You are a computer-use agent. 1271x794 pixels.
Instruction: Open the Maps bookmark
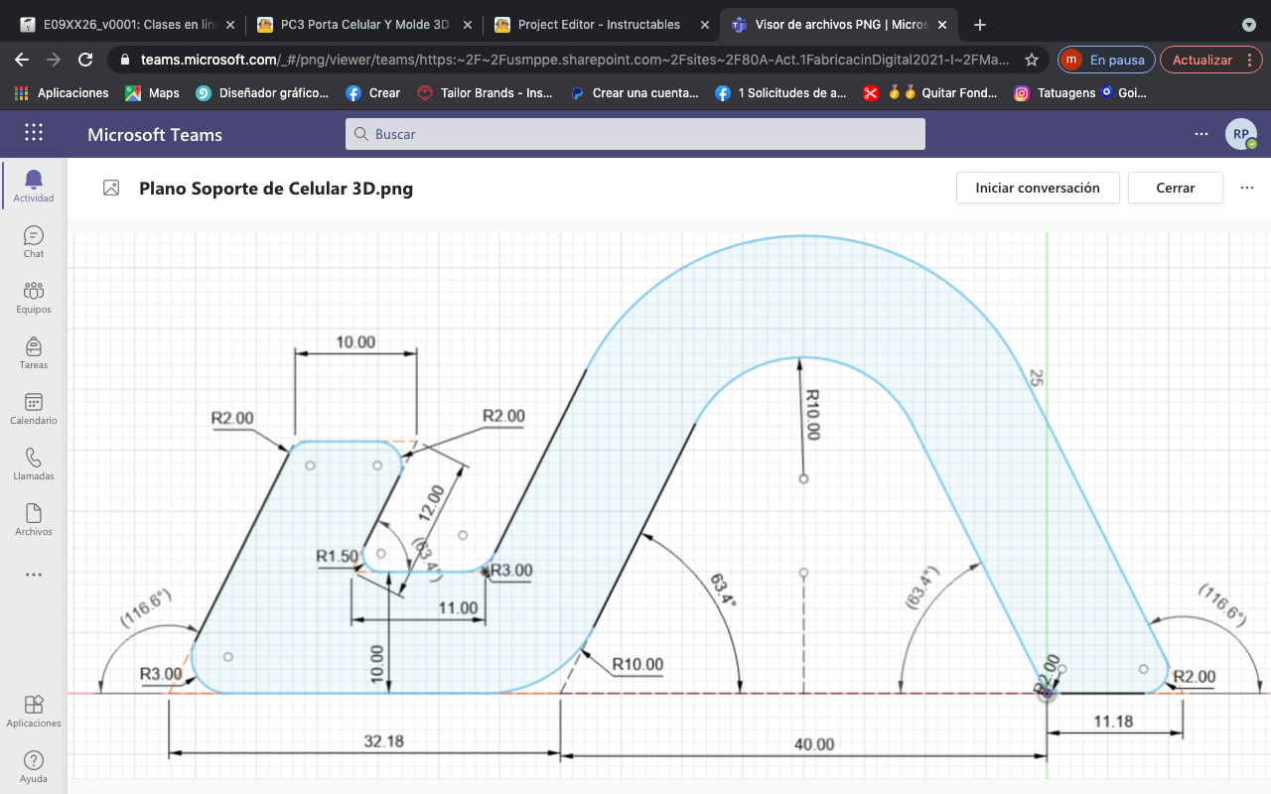point(152,93)
